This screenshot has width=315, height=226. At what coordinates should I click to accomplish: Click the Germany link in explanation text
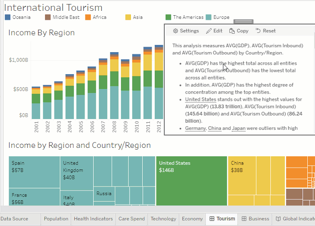(195, 128)
